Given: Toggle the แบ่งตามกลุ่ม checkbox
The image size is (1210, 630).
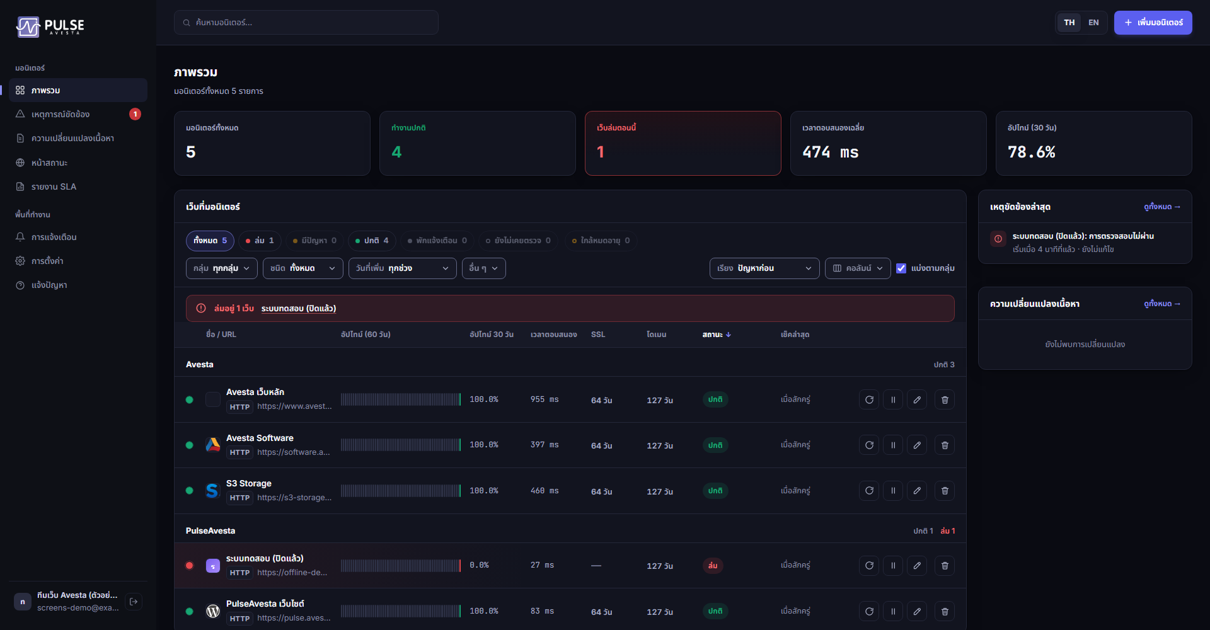Looking at the screenshot, I should 901,268.
